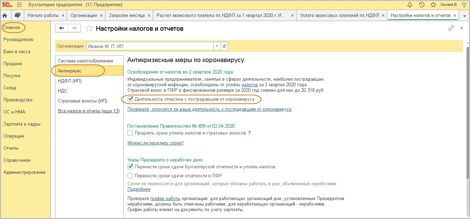The image size is (470, 219).
Task: Click user name Оксана В
Action: [449, 5]
